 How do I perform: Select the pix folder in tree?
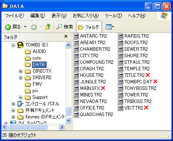(32, 91)
